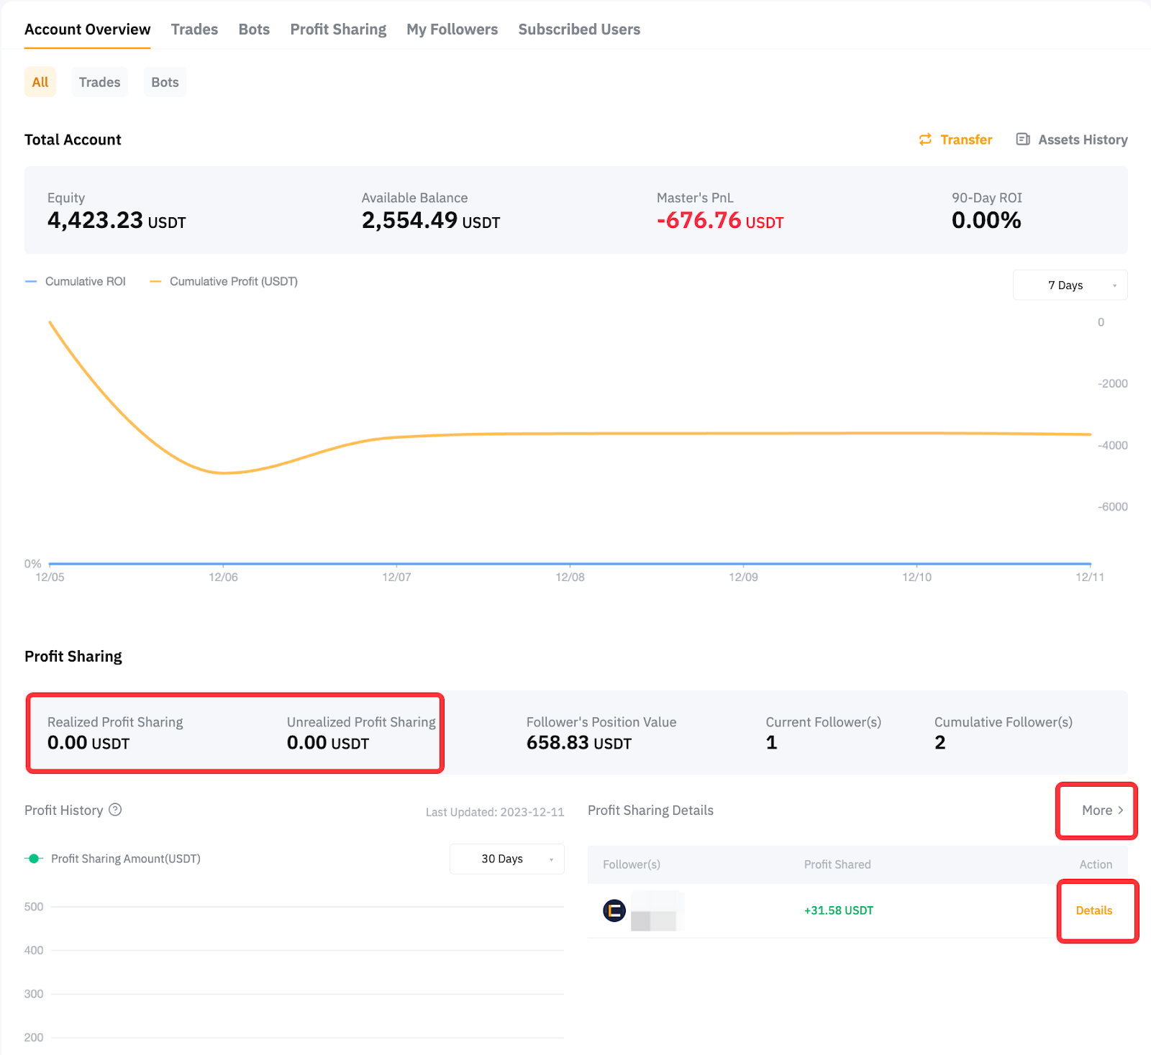Toggle the Cumulative ROI legend series
This screenshot has height=1055, width=1151.
[76, 281]
